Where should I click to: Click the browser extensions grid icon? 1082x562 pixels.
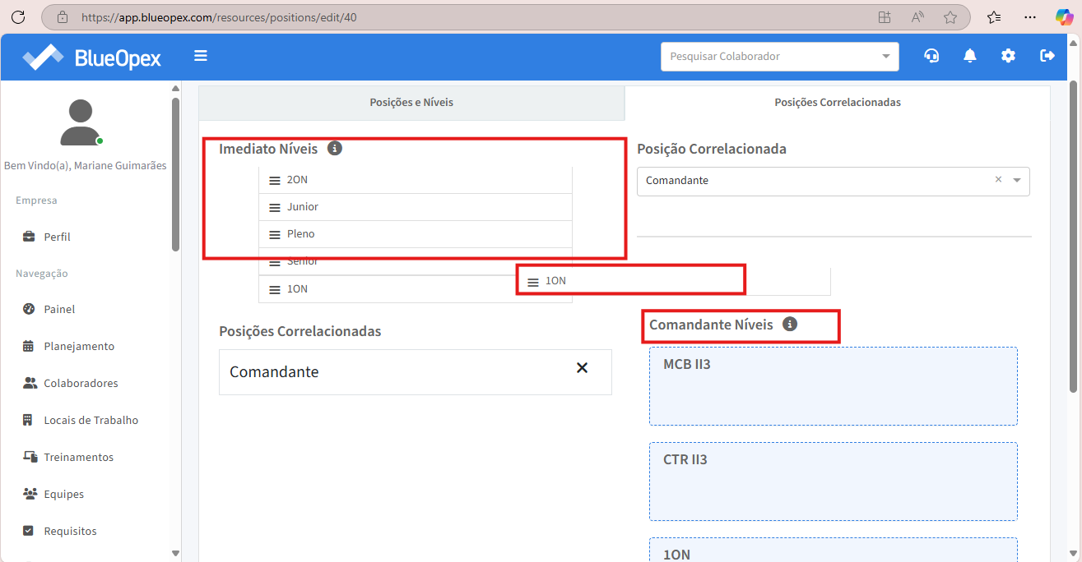pyautogui.click(x=885, y=17)
